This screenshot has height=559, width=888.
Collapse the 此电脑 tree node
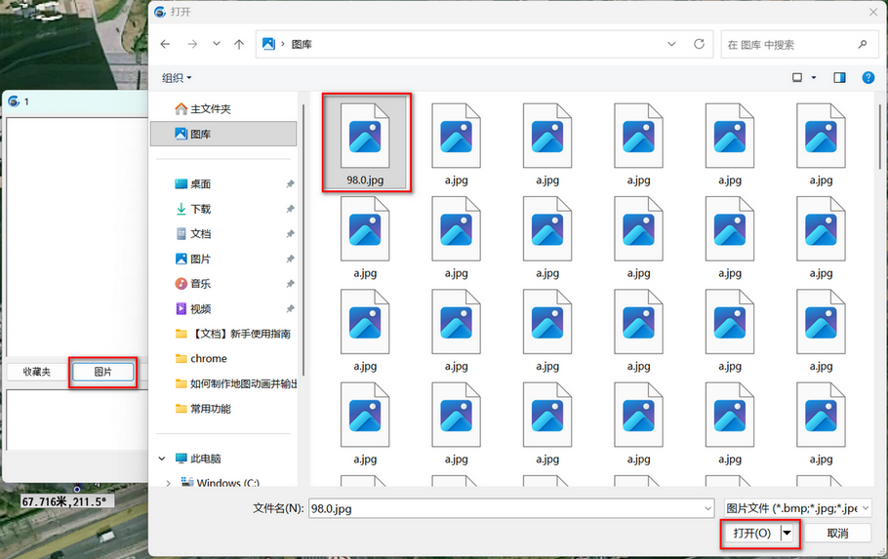162,459
